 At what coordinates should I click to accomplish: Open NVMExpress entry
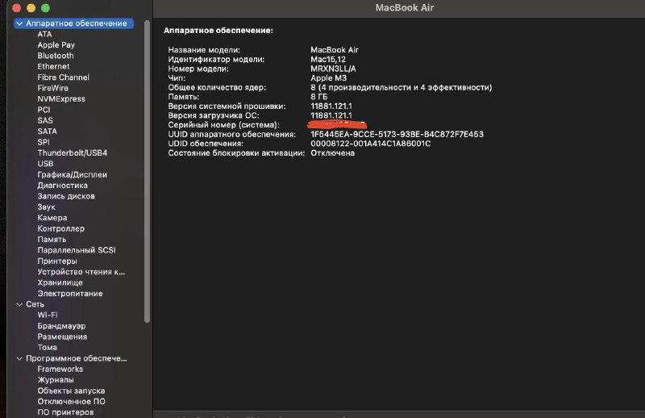[x=61, y=98]
